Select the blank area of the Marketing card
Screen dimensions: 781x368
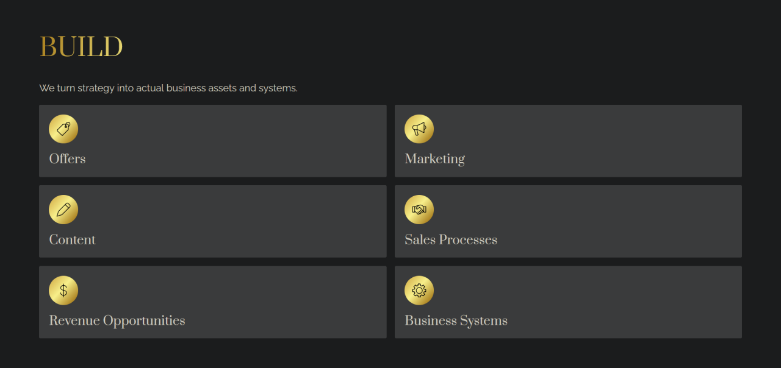[x=598, y=141]
